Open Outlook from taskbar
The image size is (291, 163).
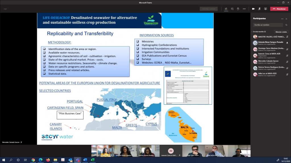click(x=70, y=160)
